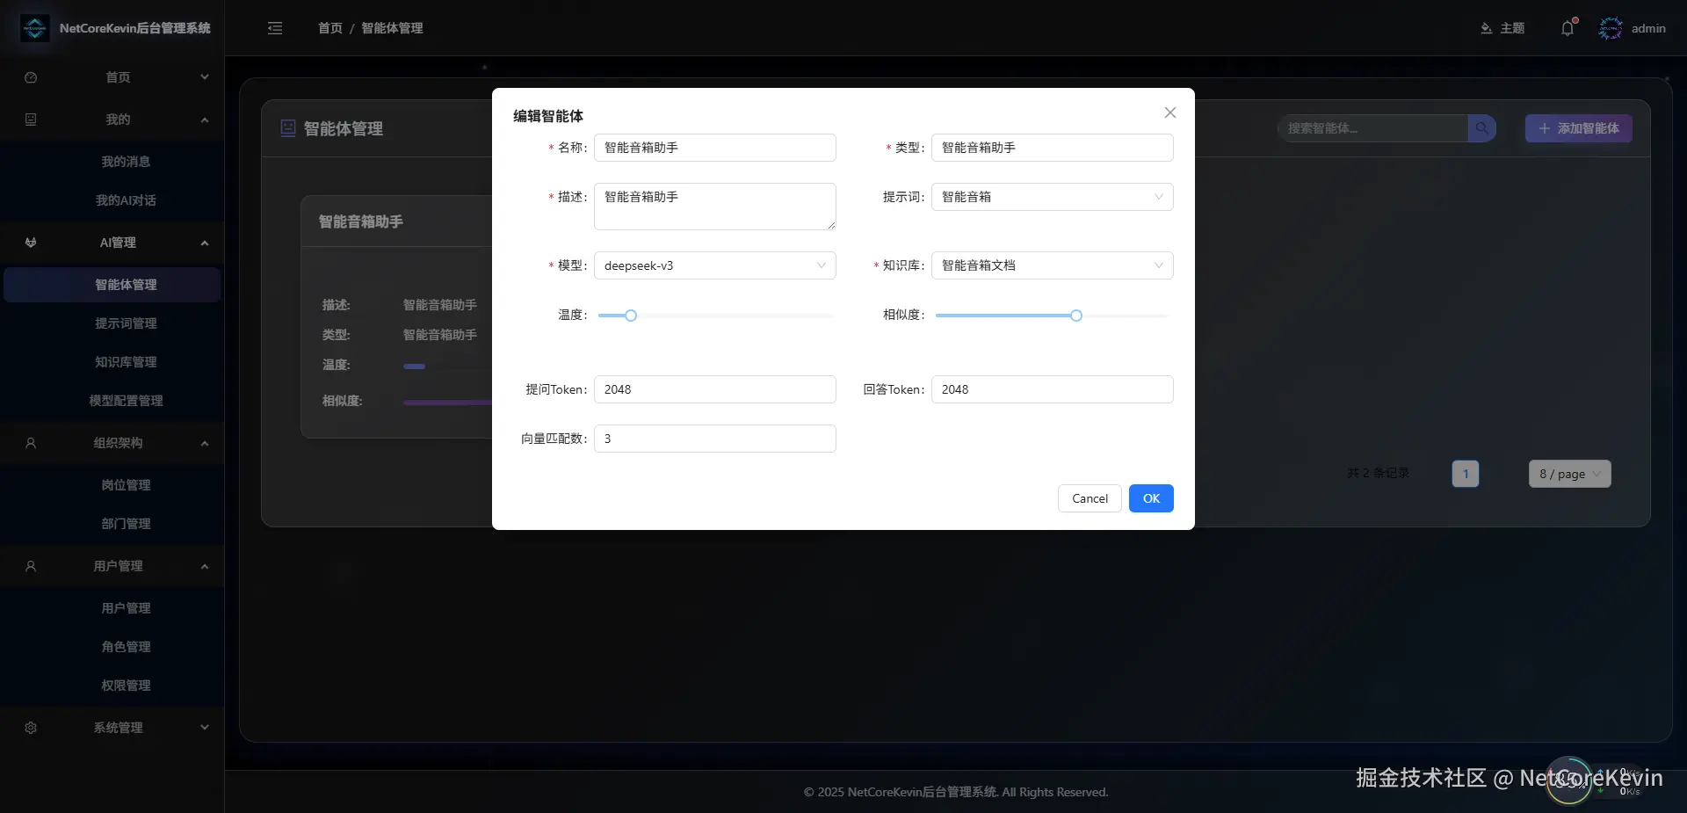This screenshot has height=813, width=1687.
Task: Click OK to save the agent
Action: pos(1151,498)
